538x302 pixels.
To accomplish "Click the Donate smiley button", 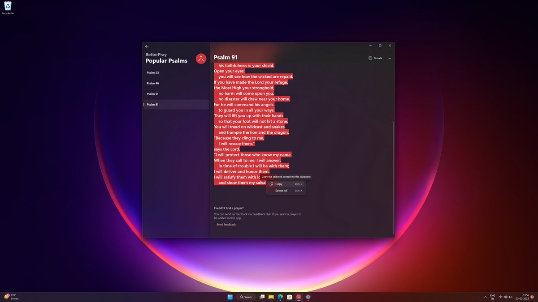I will (x=375, y=58).
